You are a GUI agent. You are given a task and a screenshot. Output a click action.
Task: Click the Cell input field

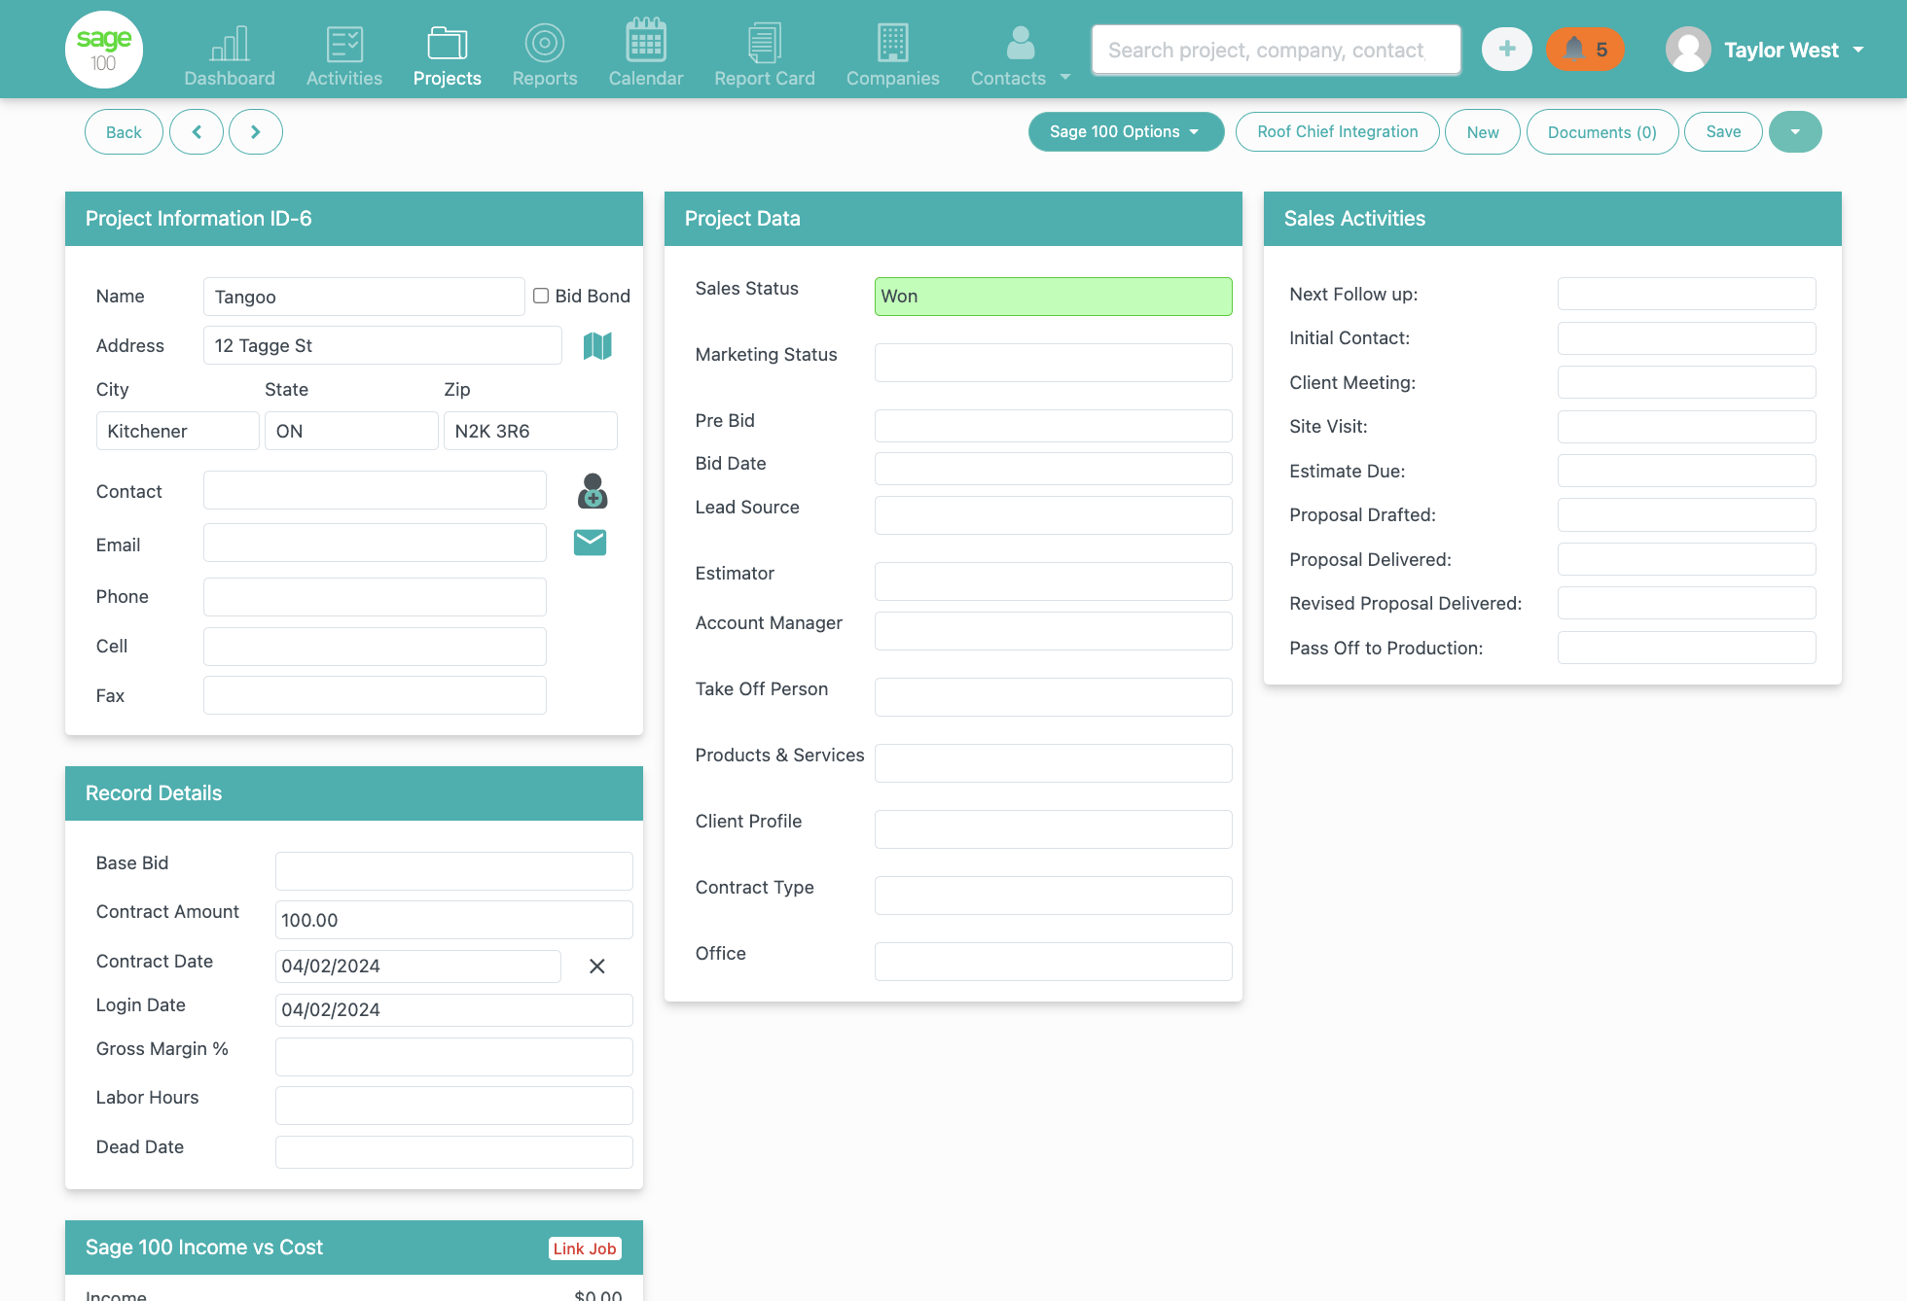375,647
